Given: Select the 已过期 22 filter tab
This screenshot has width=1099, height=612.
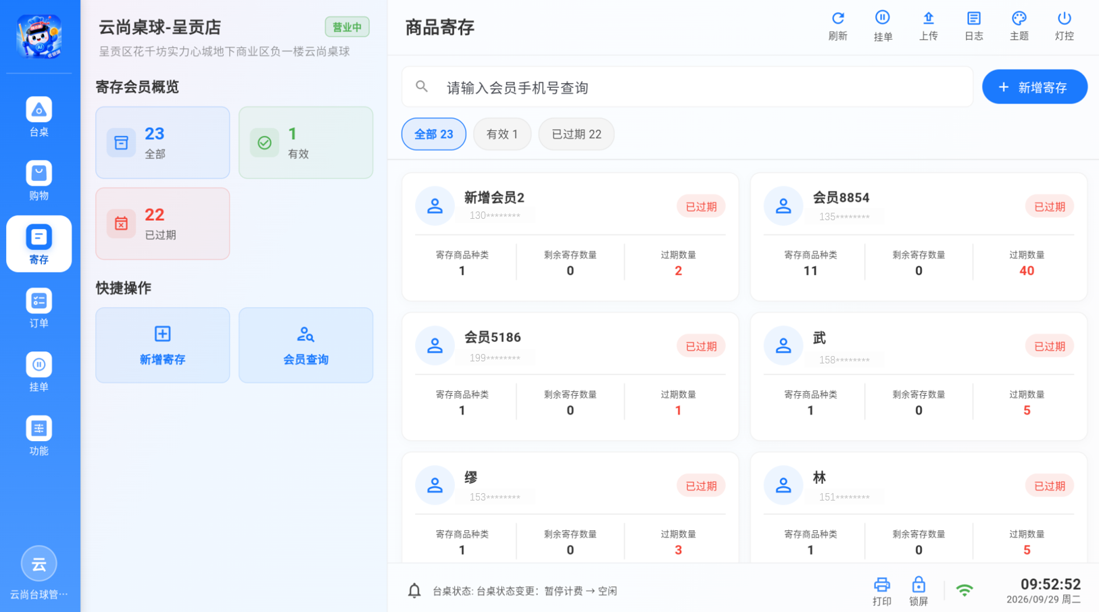Looking at the screenshot, I should point(576,134).
